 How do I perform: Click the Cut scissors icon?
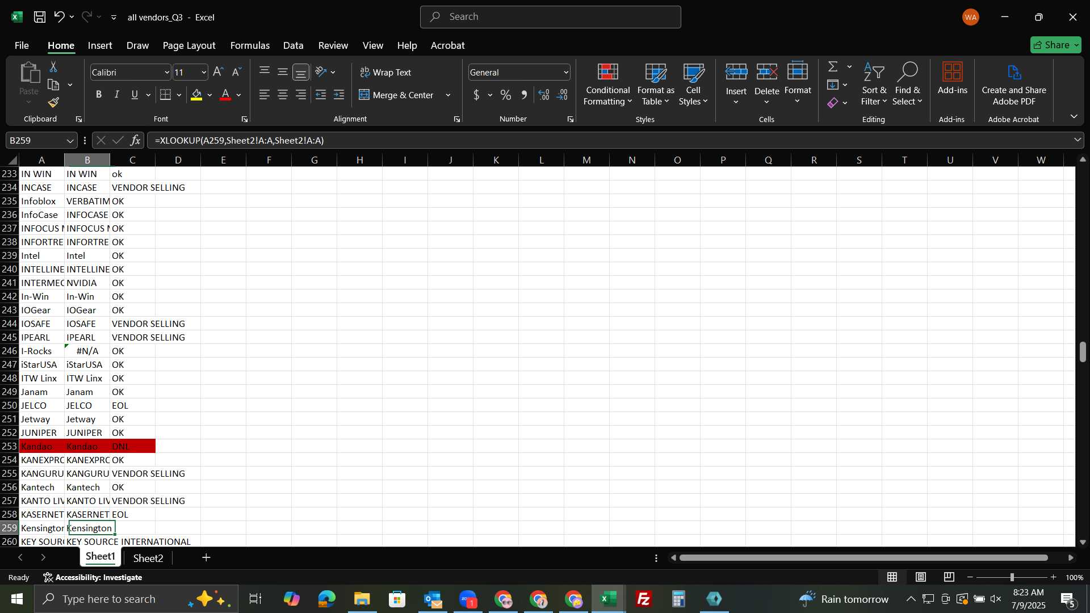point(53,67)
